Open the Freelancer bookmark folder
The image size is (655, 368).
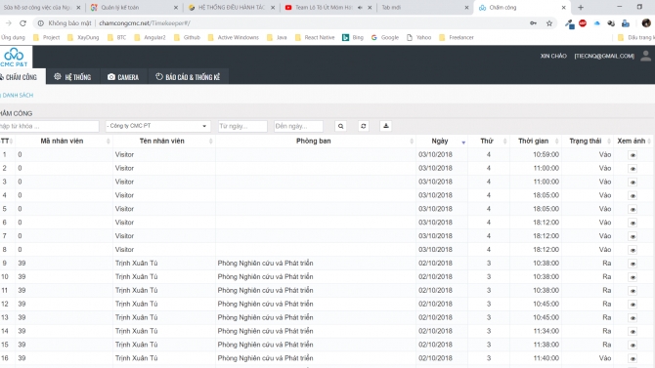[x=457, y=37]
